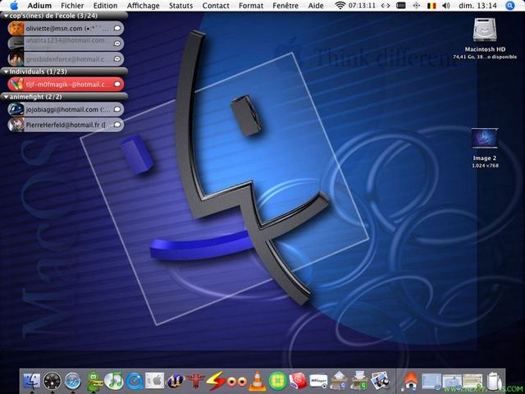Image resolution: width=525 pixels, height=394 pixels.
Task: Collapse the animefight (2/2) group
Action: tap(6, 97)
